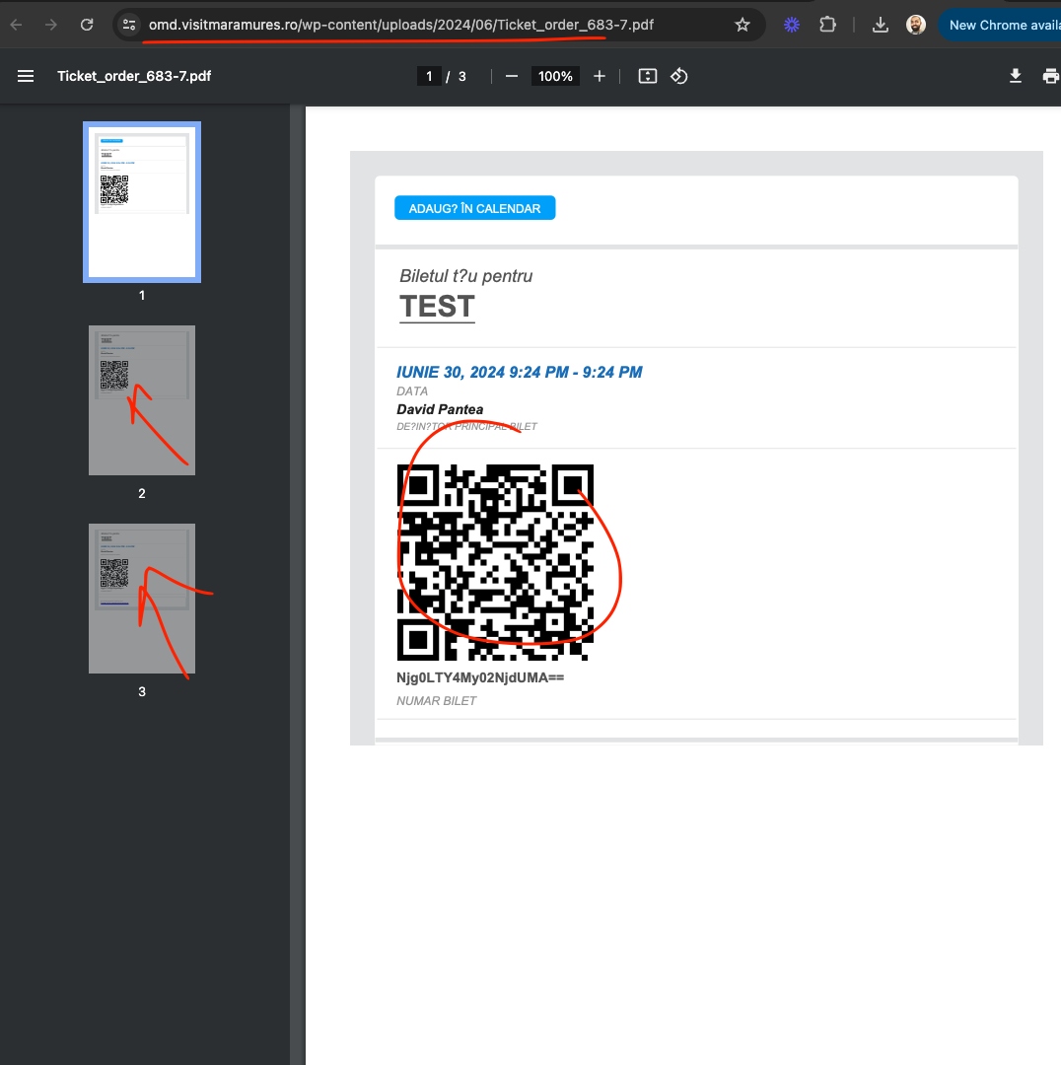The height and width of the screenshot is (1065, 1061).
Task: Zoom out the PDF with minus button
Action: [x=512, y=76]
